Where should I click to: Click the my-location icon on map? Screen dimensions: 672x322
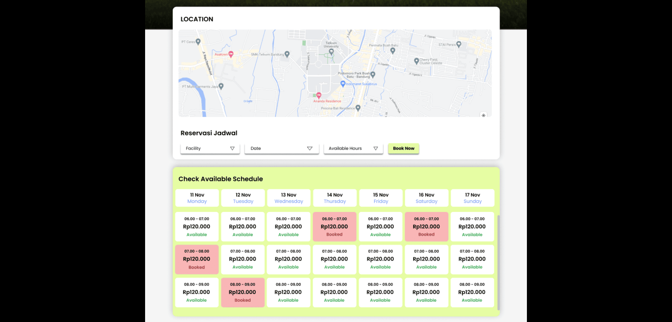(483, 115)
